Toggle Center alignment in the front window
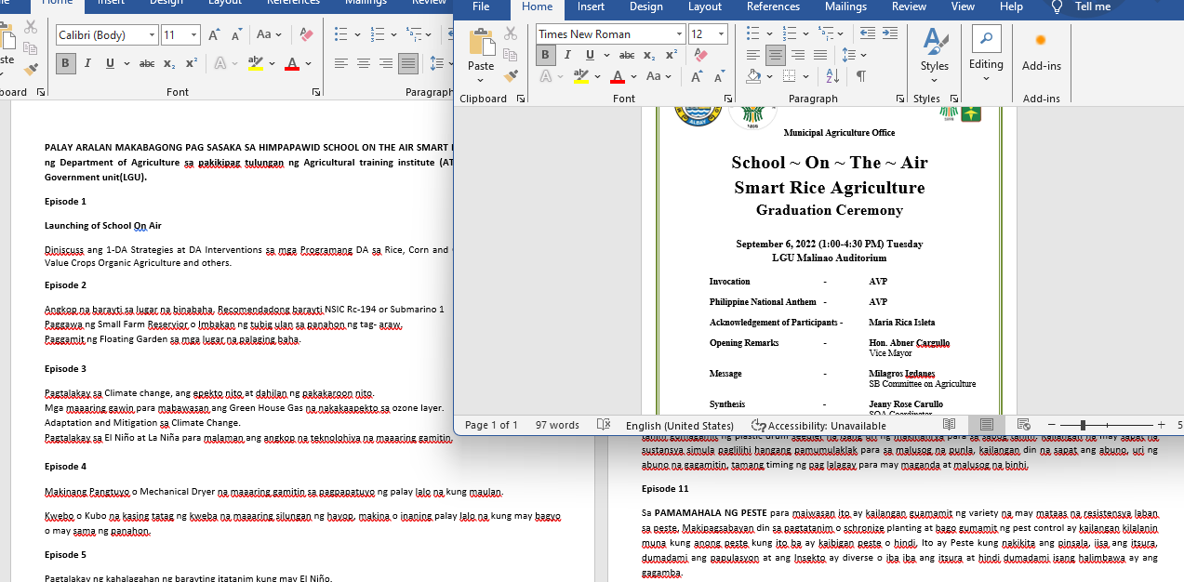The image size is (1184, 582). (776, 55)
